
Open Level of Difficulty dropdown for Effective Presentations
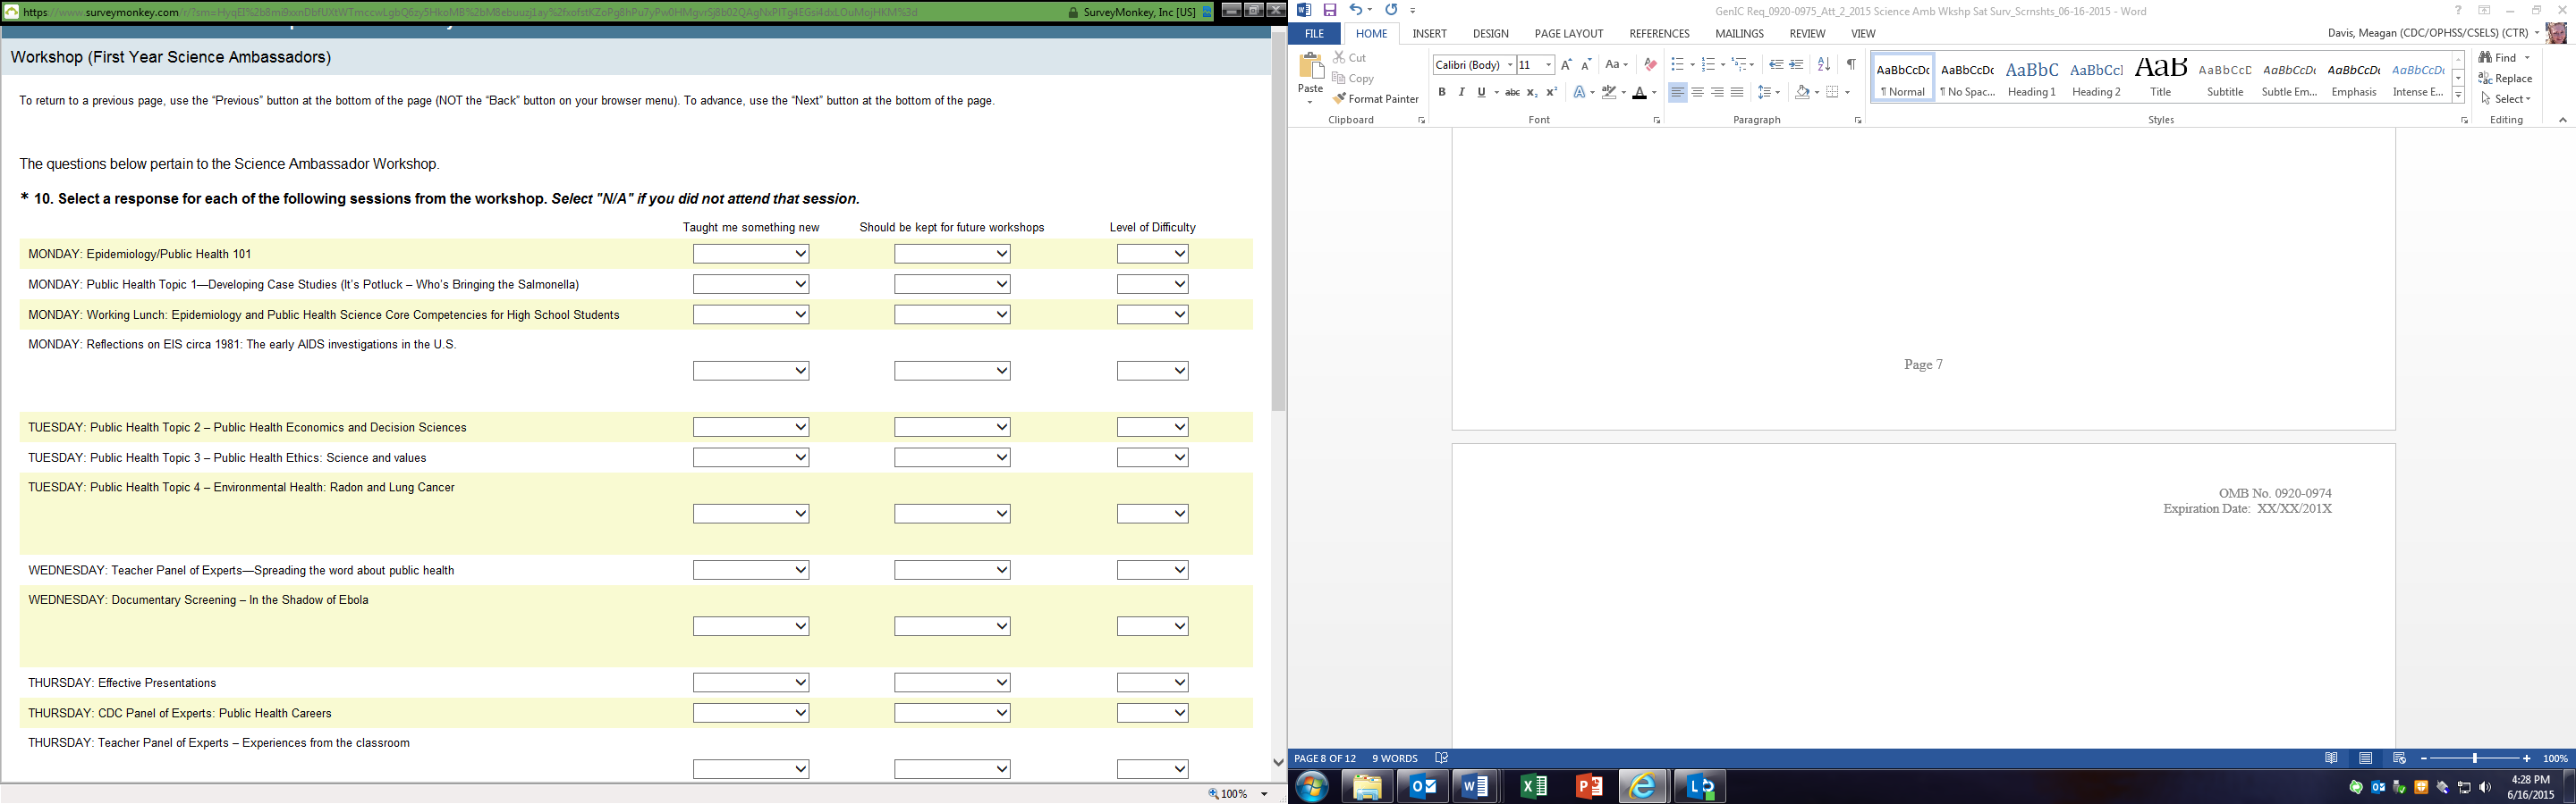1152,683
